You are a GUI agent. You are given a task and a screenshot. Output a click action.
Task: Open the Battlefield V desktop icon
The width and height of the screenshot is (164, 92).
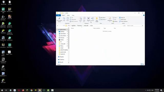click(3, 74)
